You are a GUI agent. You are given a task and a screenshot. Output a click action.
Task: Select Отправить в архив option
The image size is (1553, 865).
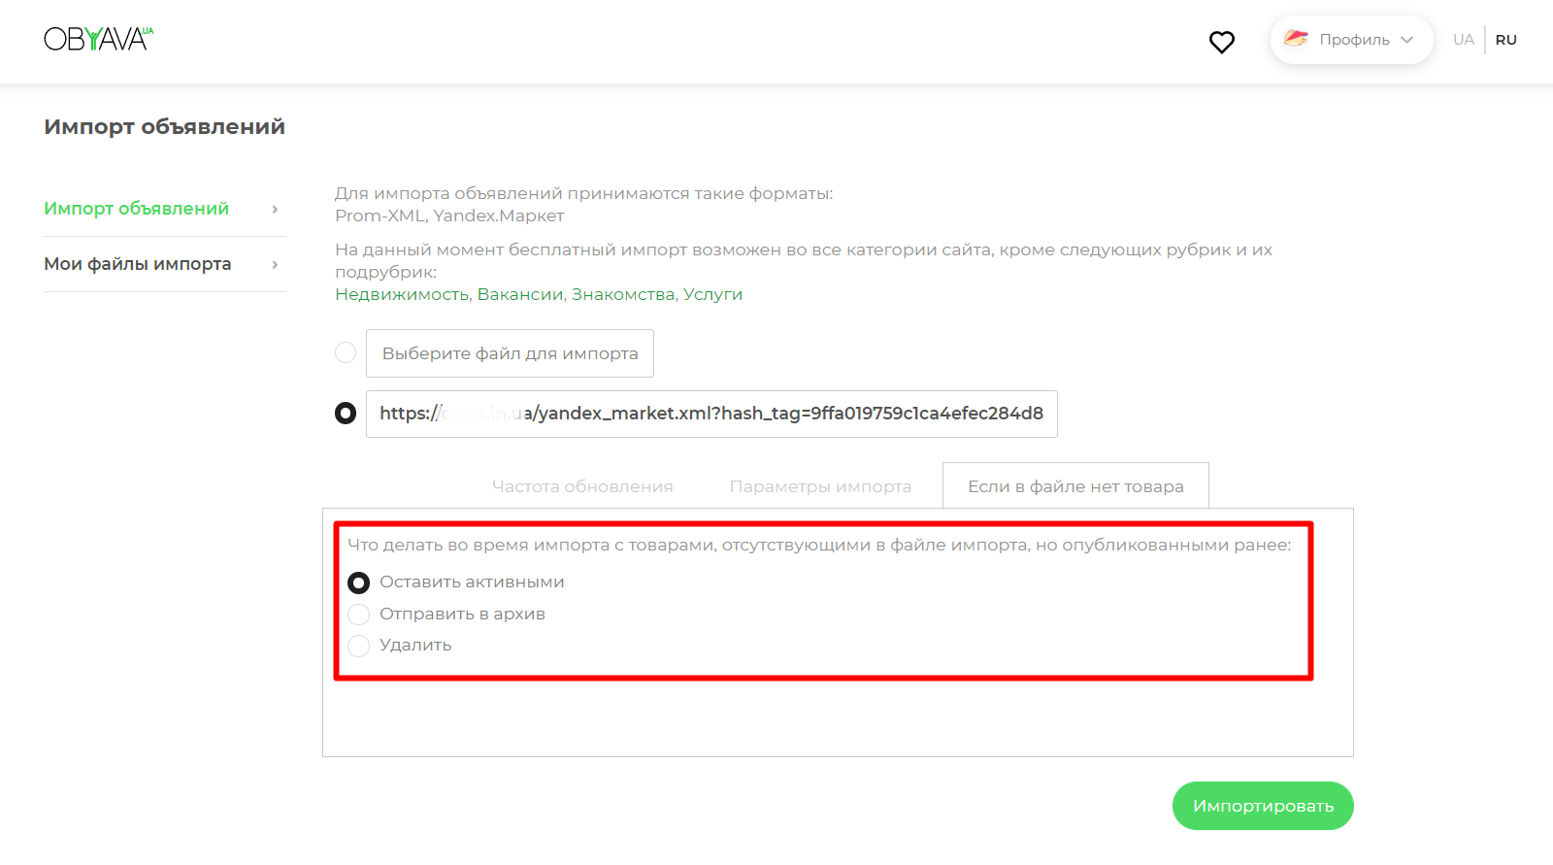tap(359, 615)
